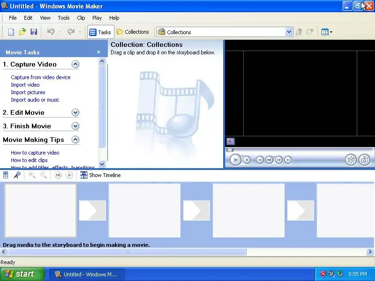Click the Import pictures link
This screenshot has height=281, width=375.
pos(28,92)
